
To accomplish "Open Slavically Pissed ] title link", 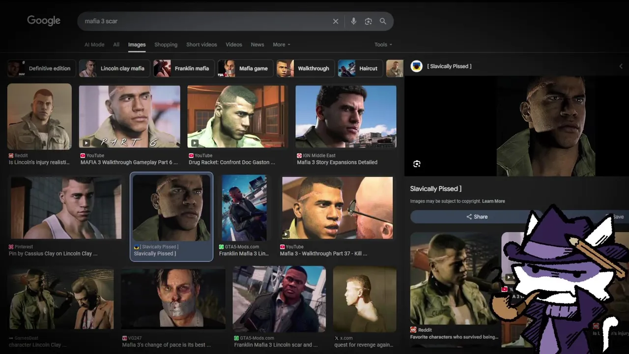I will pyautogui.click(x=436, y=189).
